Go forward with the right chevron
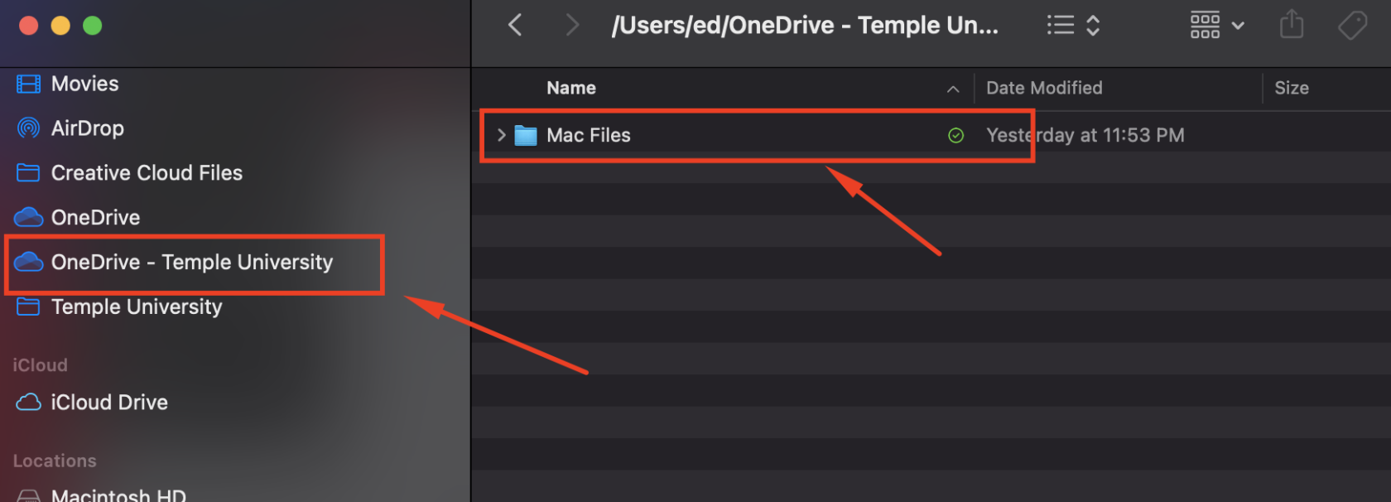Screen dimensions: 1391x502 (572, 25)
